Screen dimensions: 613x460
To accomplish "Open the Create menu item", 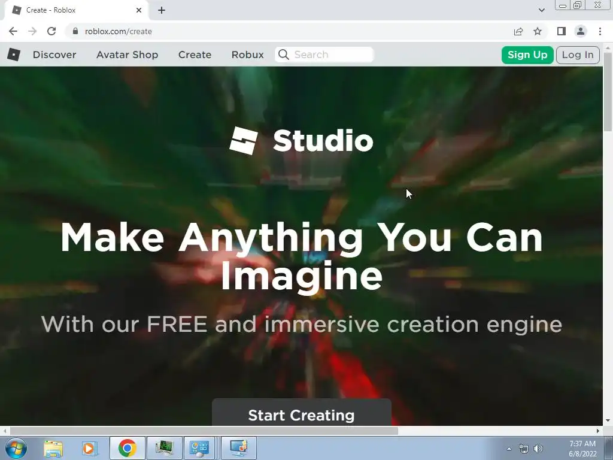I will 195,55.
